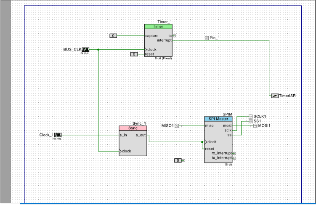Click the Sync s_in terminal

click(123, 135)
